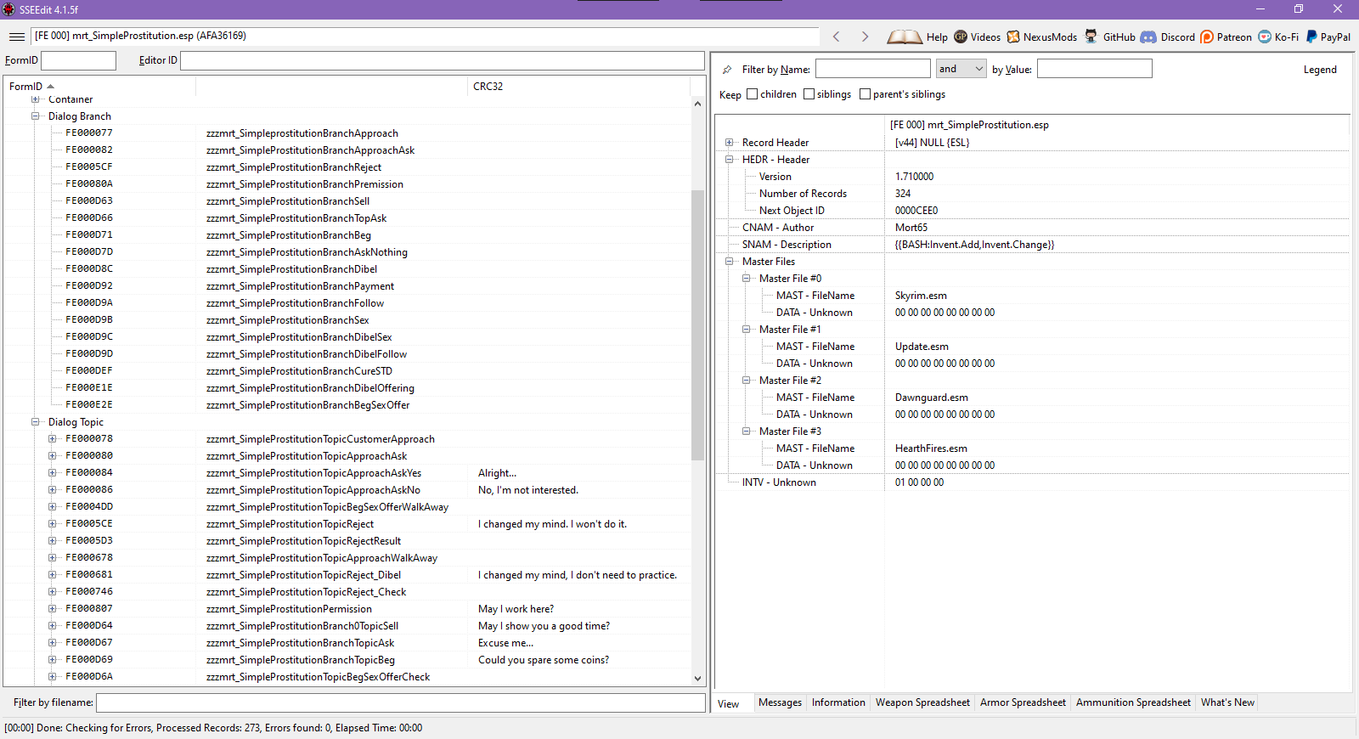Collapse the Dialog Branch tree node
The image size is (1359, 739).
click(36, 116)
